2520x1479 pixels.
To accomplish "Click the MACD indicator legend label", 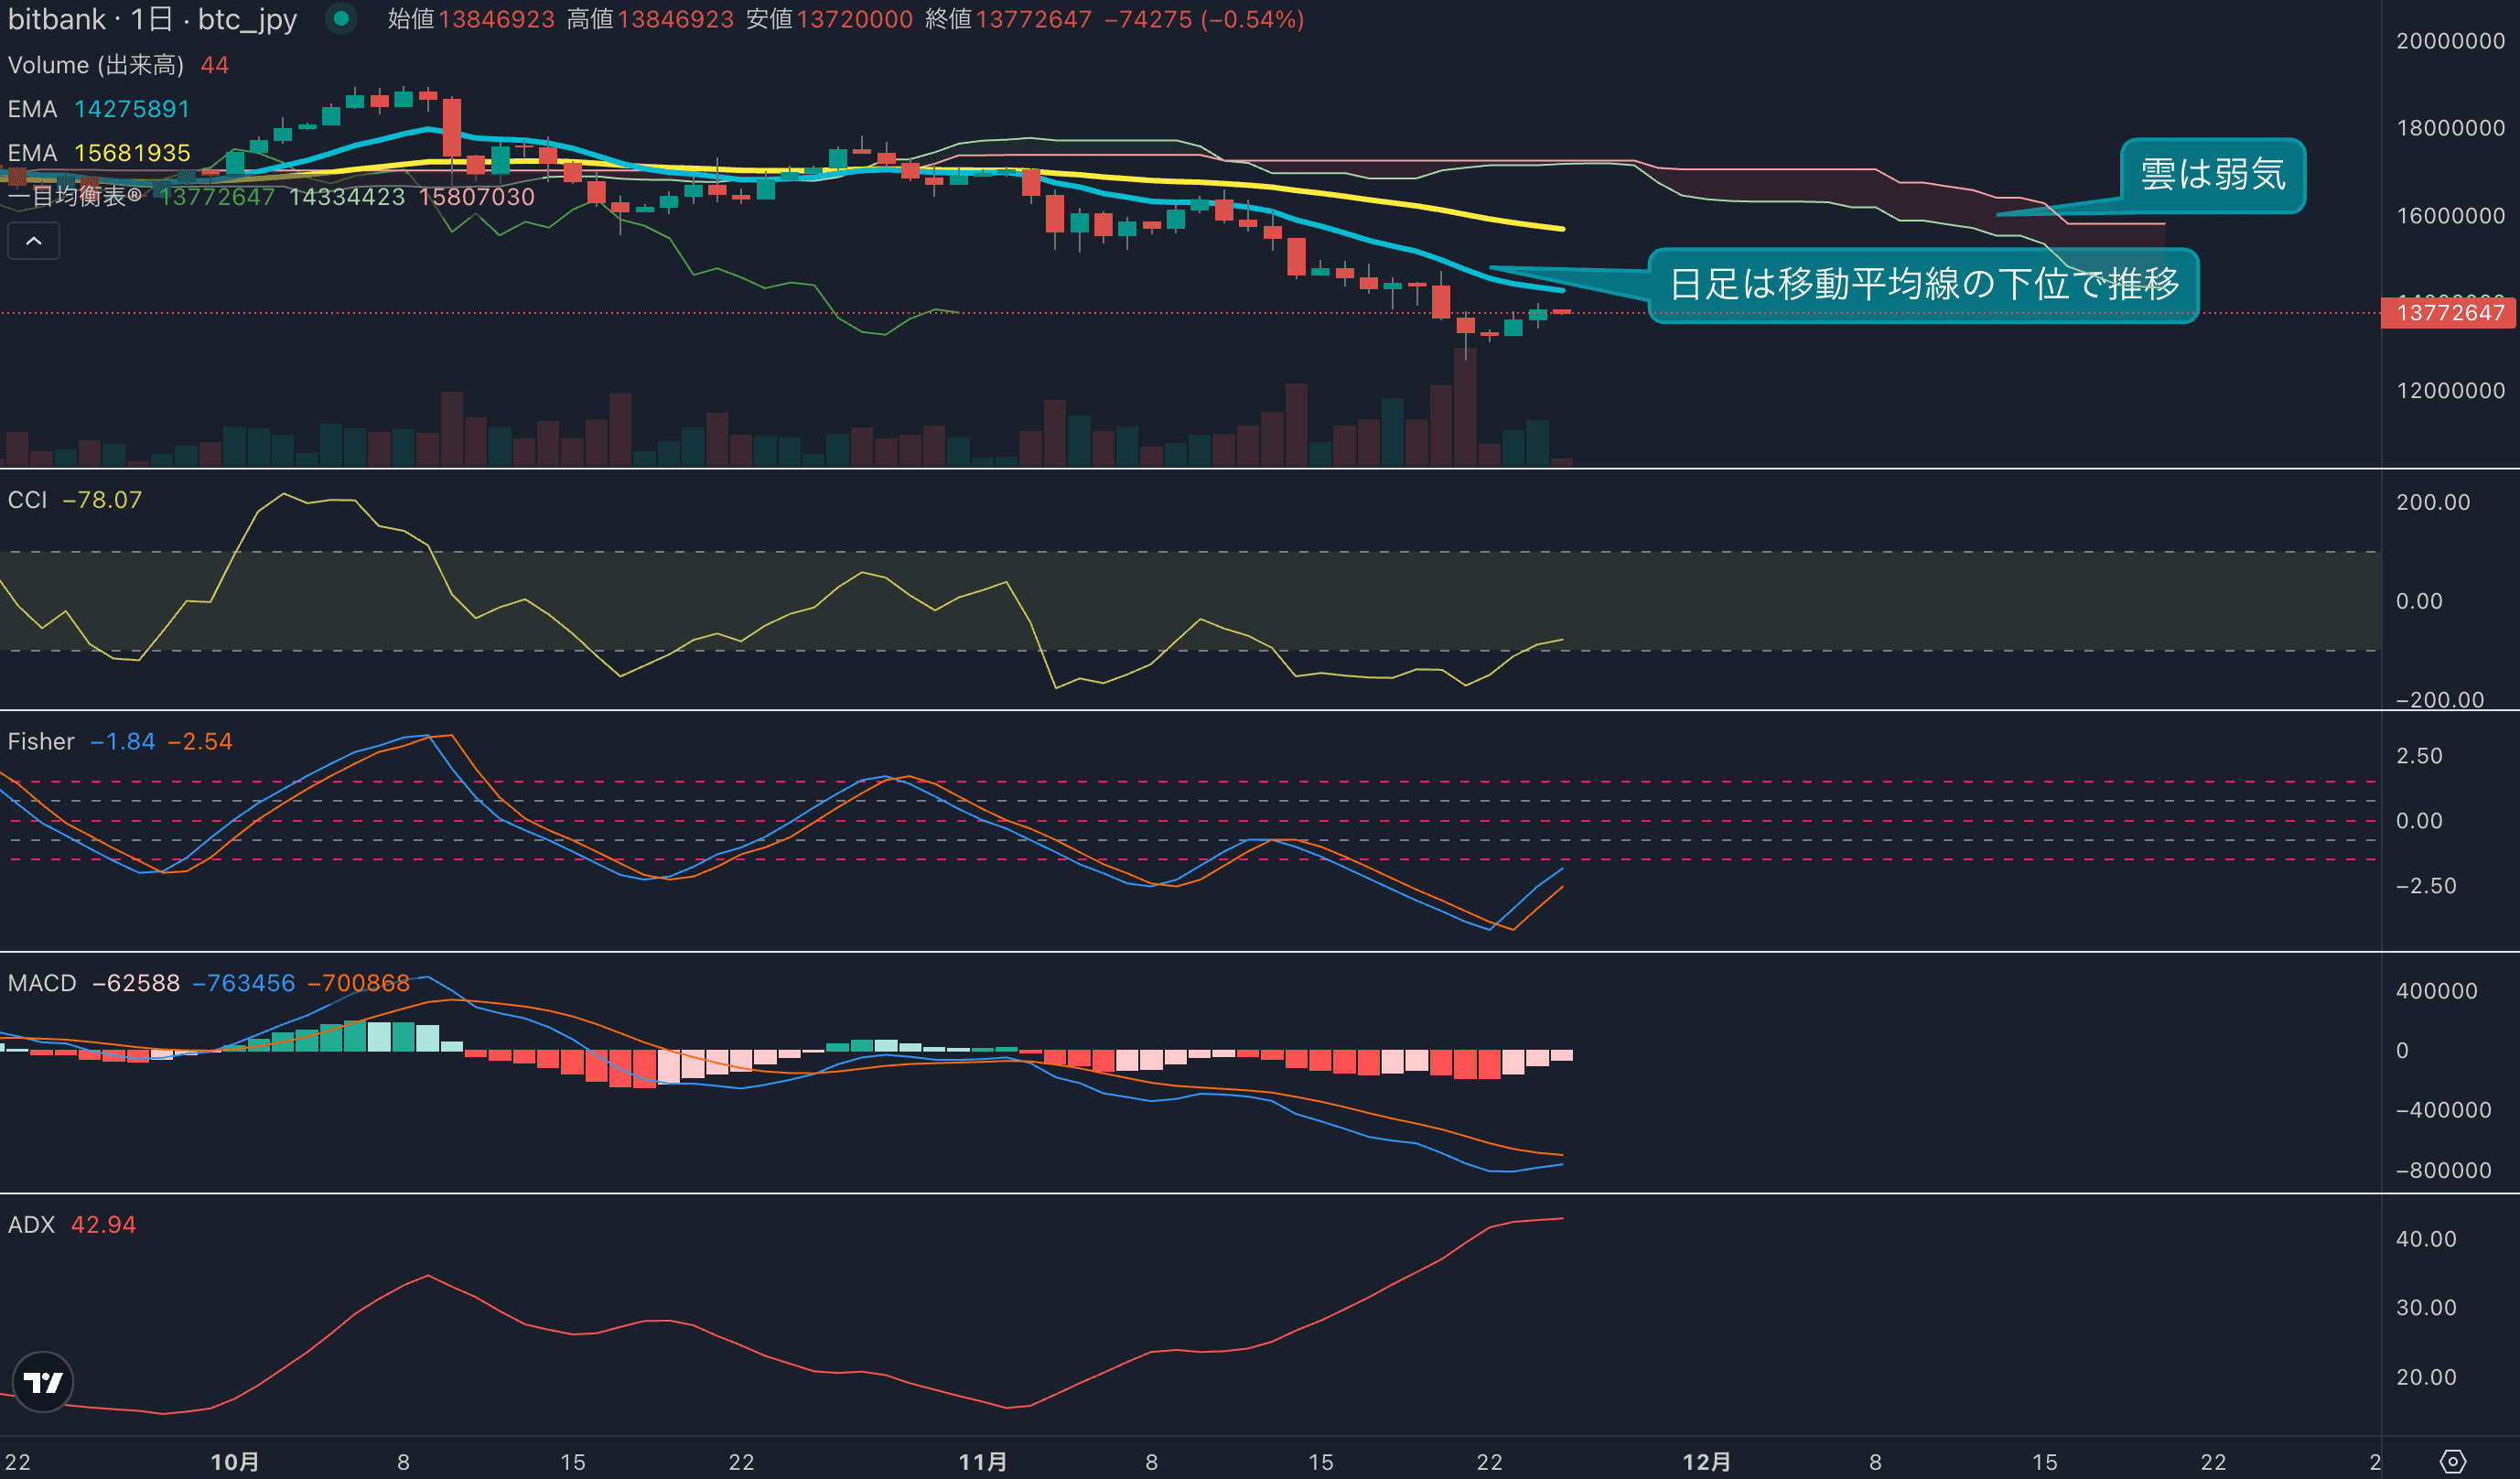I will tap(42, 983).
